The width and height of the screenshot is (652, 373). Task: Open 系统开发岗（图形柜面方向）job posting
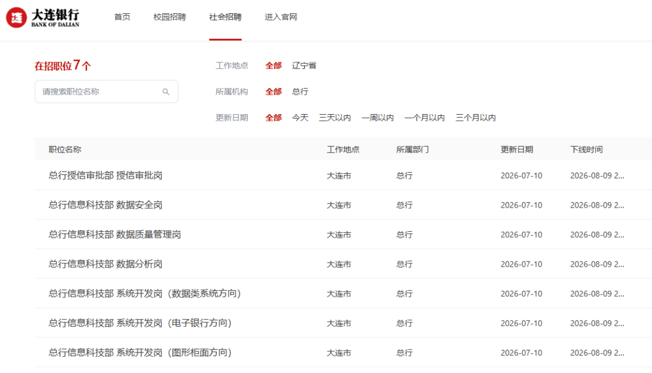(x=140, y=352)
